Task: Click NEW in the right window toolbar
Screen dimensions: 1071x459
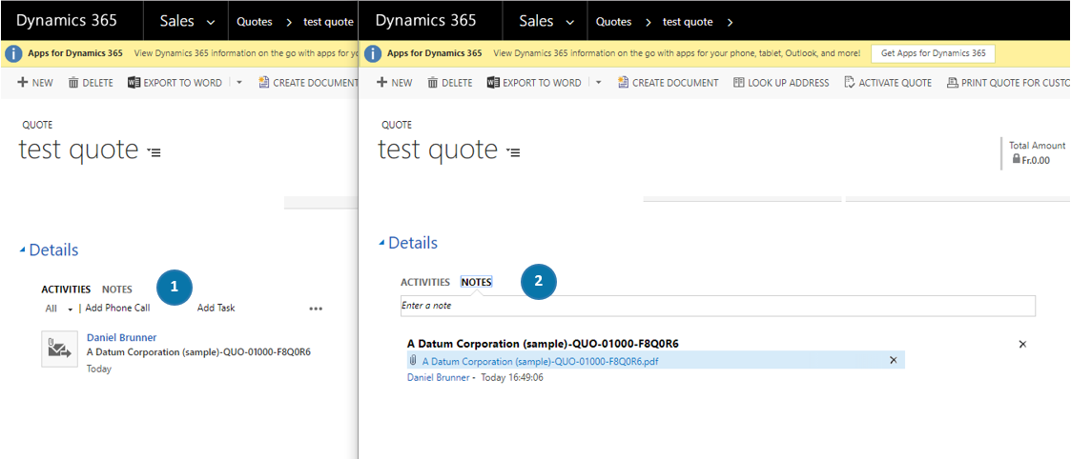Action: (x=394, y=83)
